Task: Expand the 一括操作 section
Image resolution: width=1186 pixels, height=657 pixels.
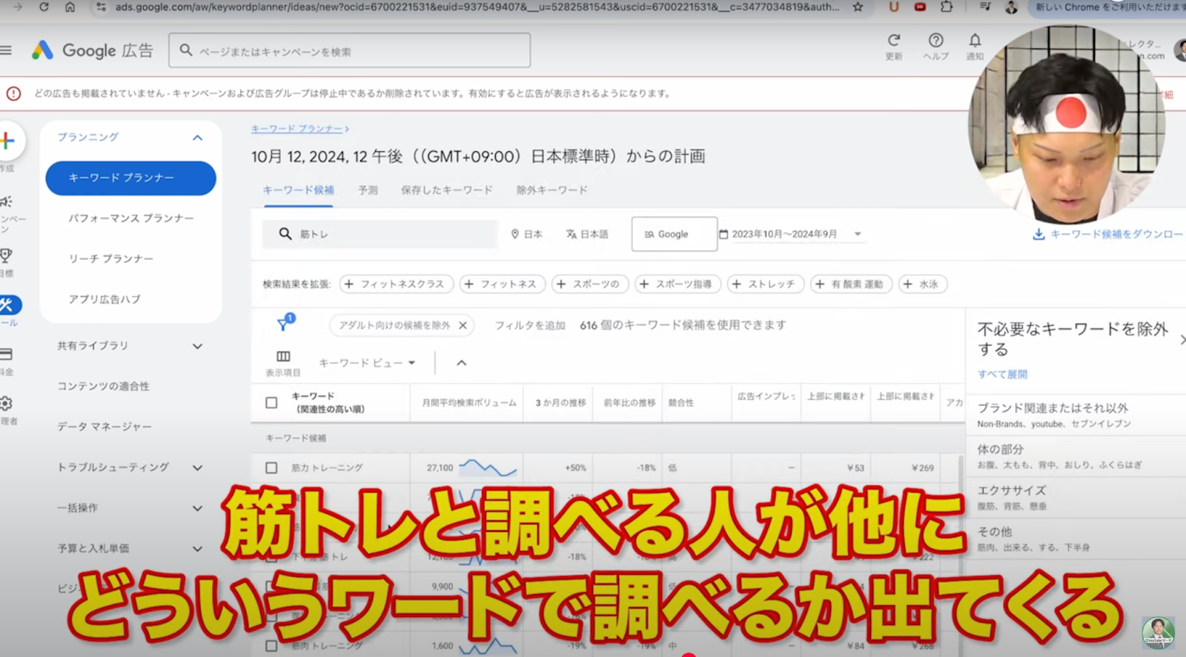Action: [197, 508]
